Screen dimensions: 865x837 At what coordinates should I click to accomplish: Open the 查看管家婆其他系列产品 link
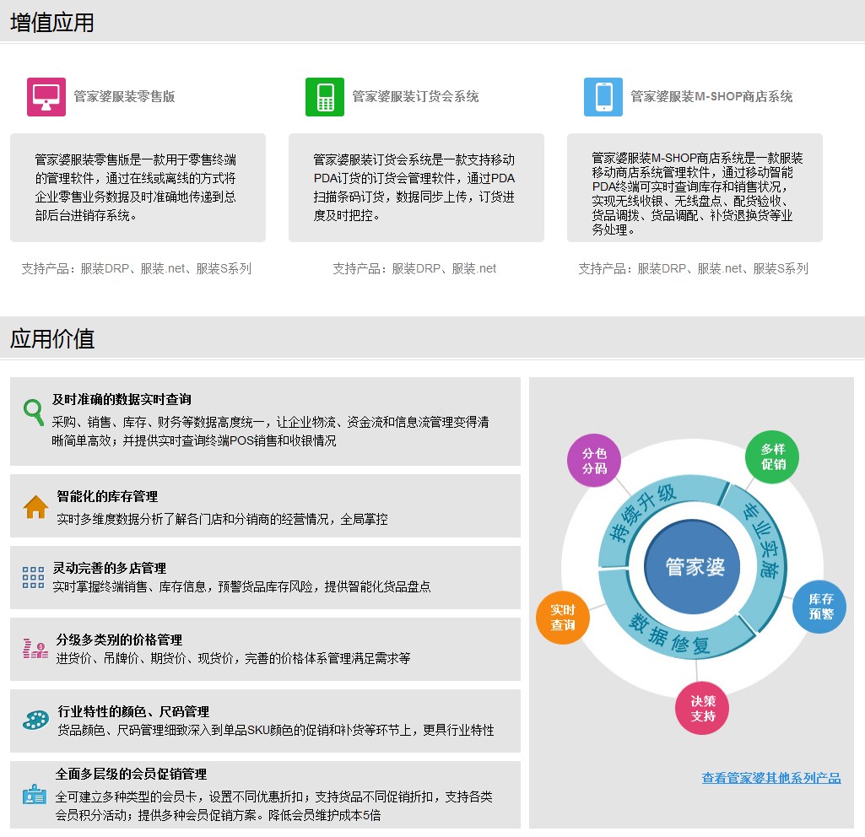771,778
